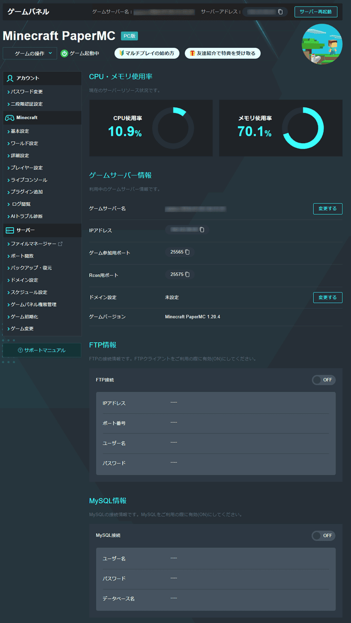
Task: Click the memory usage donut gauge
Action: click(x=303, y=128)
